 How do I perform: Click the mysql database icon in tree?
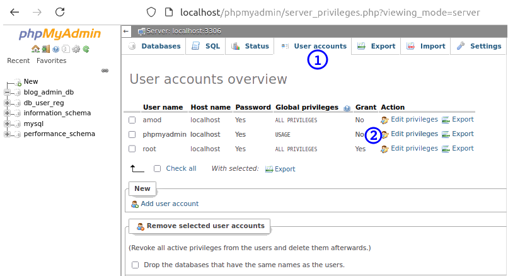coord(18,124)
